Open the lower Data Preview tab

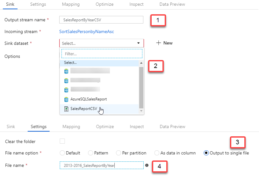(172, 126)
